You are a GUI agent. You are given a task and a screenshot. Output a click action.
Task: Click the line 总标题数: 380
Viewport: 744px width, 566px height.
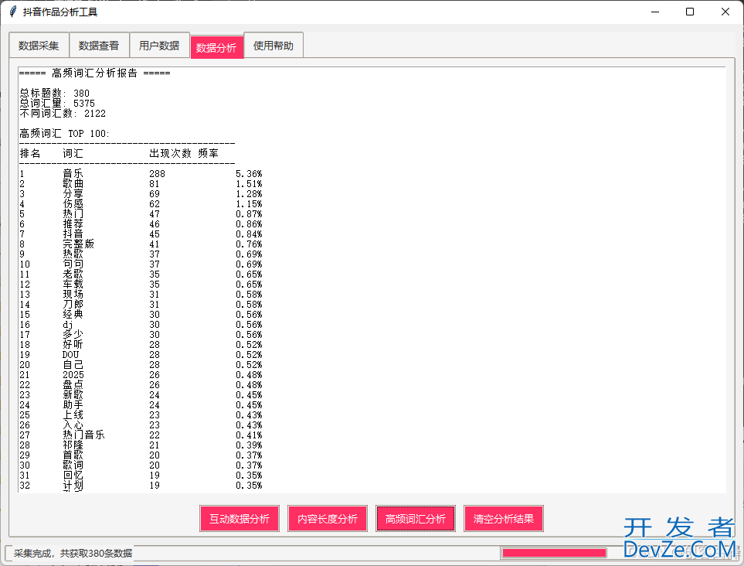click(55, 93)
